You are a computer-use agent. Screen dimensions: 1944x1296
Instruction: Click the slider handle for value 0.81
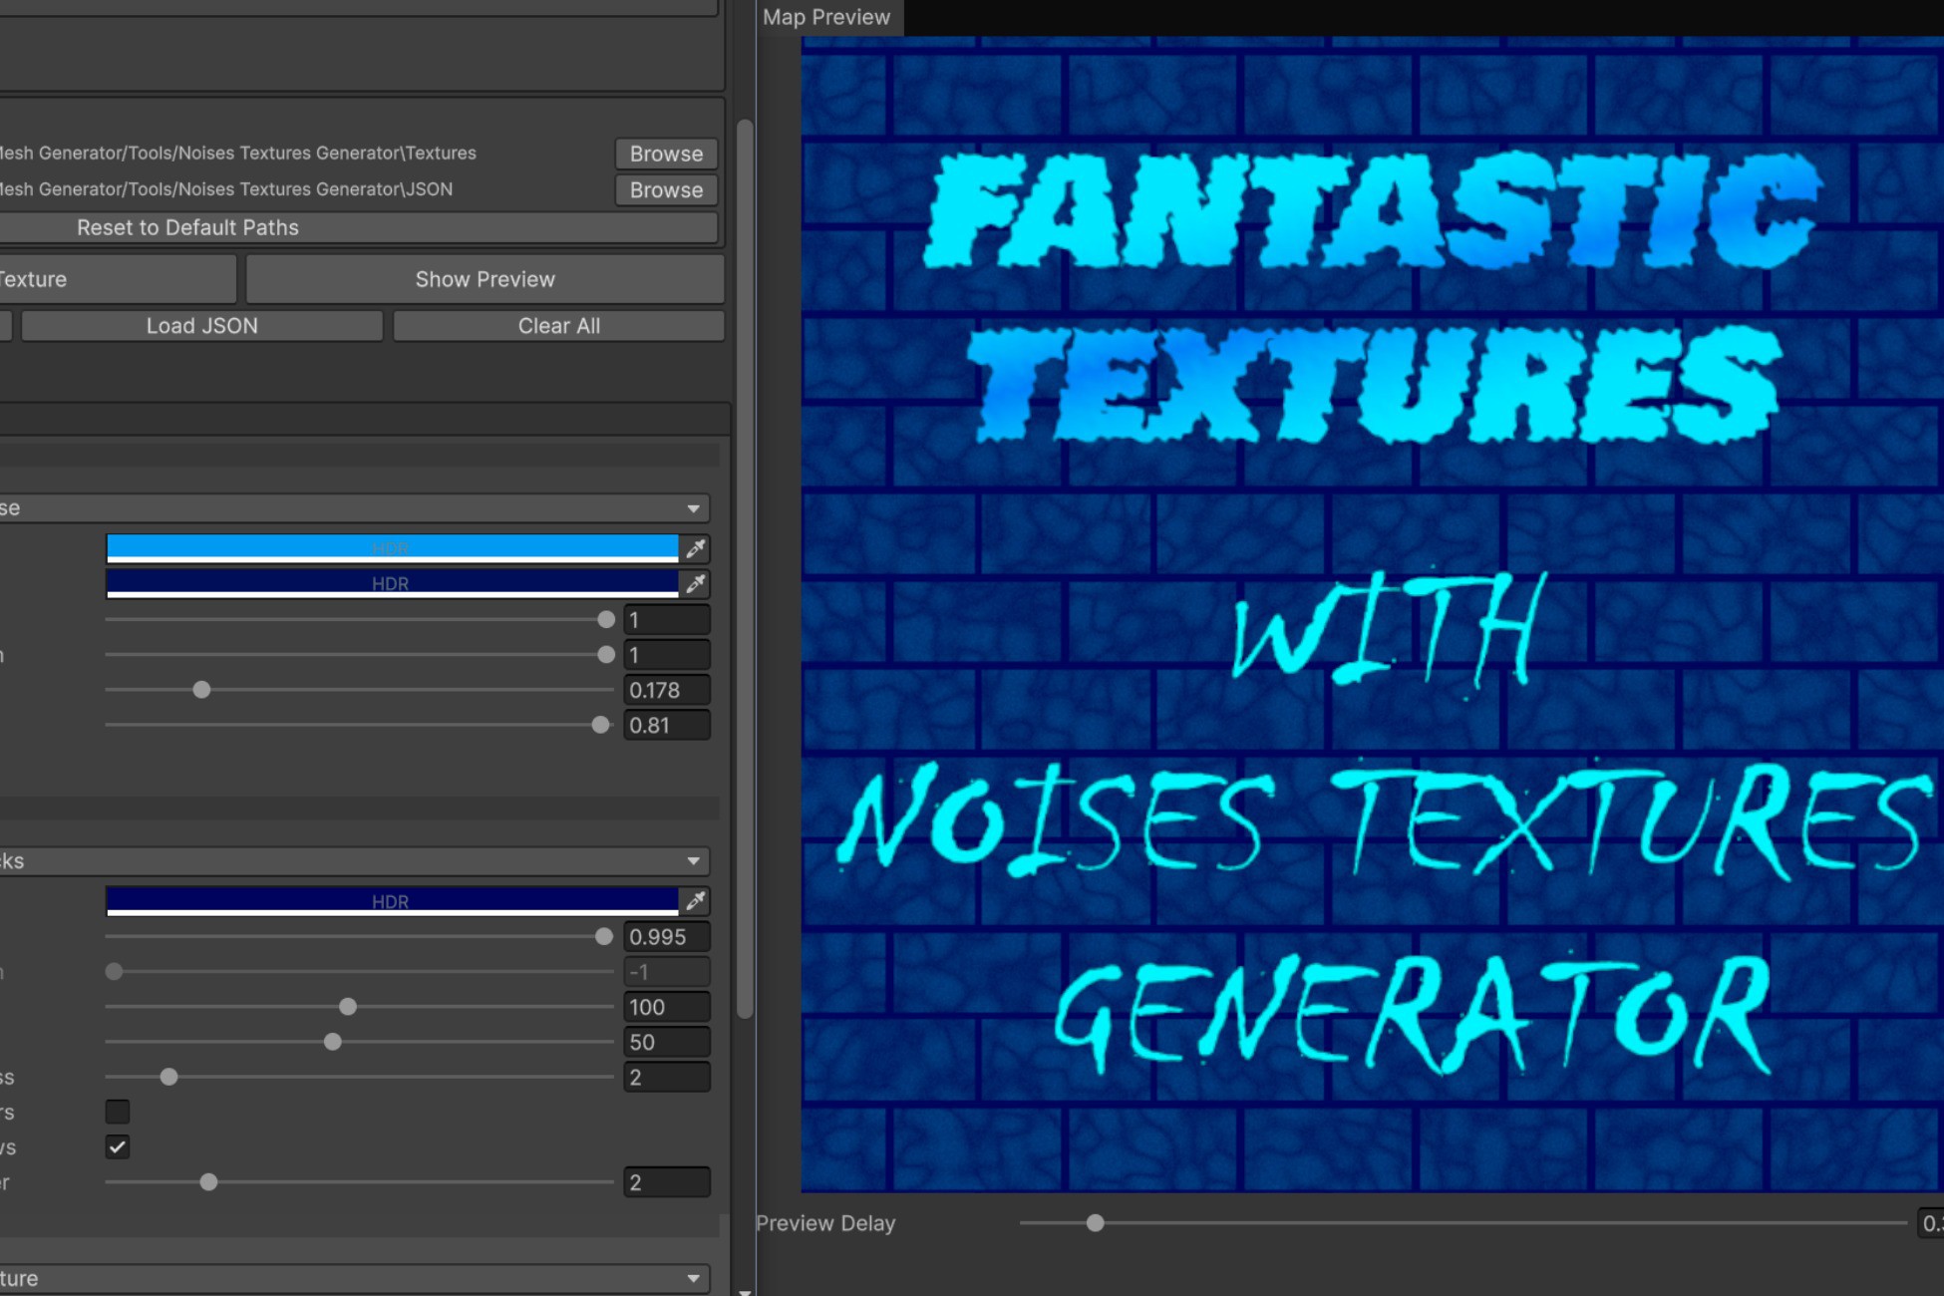tap(600, 725)
